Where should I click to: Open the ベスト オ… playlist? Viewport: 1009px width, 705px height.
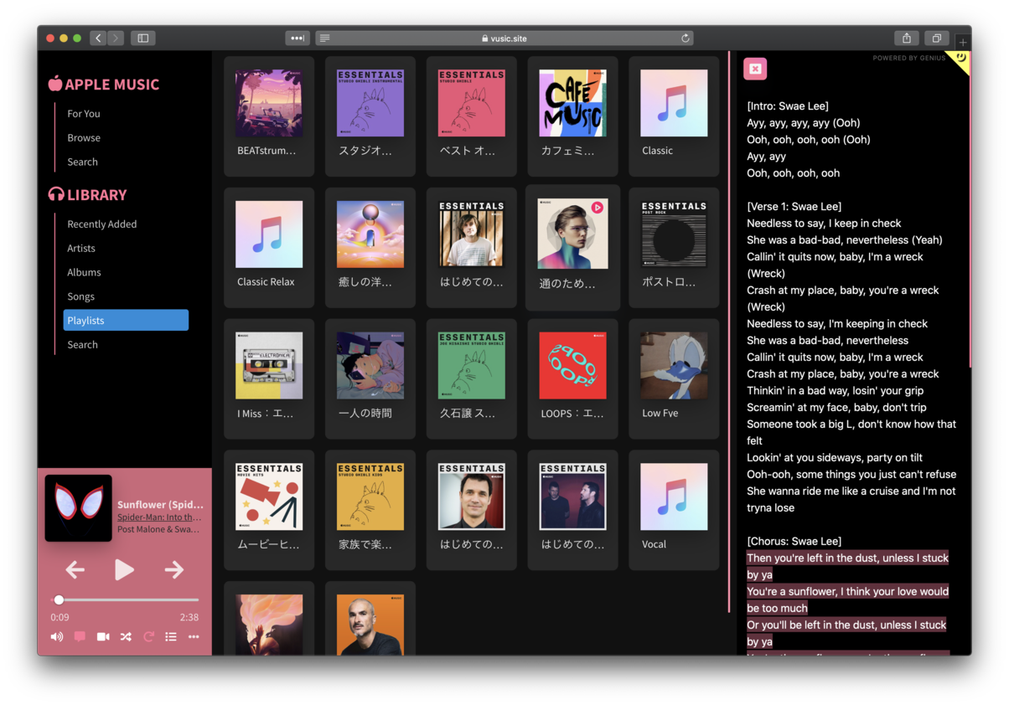point(472,116)
